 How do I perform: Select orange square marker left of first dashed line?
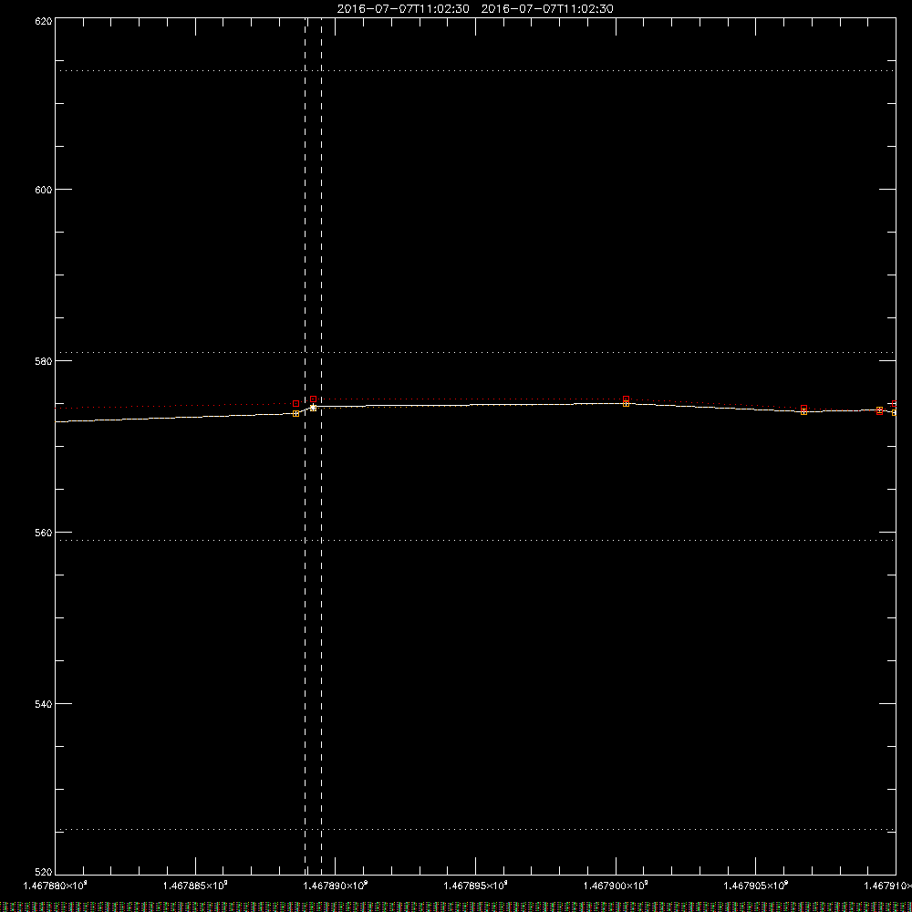(296, 413)
